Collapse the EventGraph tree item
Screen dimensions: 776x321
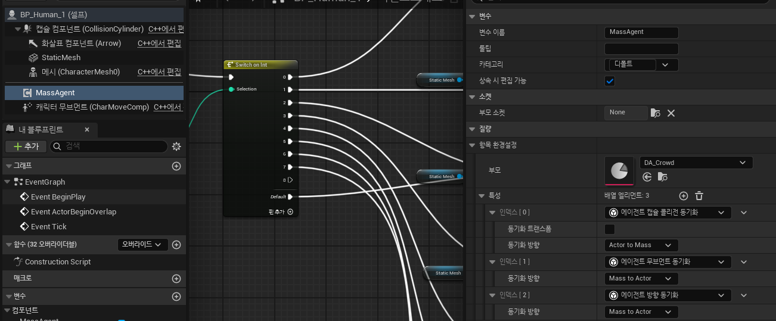8,182
